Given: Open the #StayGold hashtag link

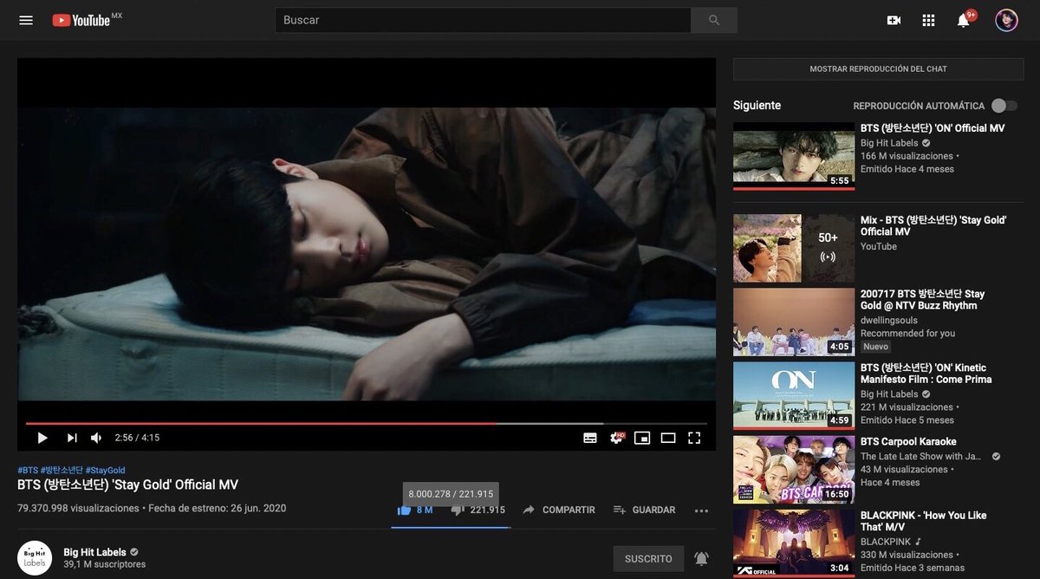Looking at the screenshot, I should click(105, 470).
